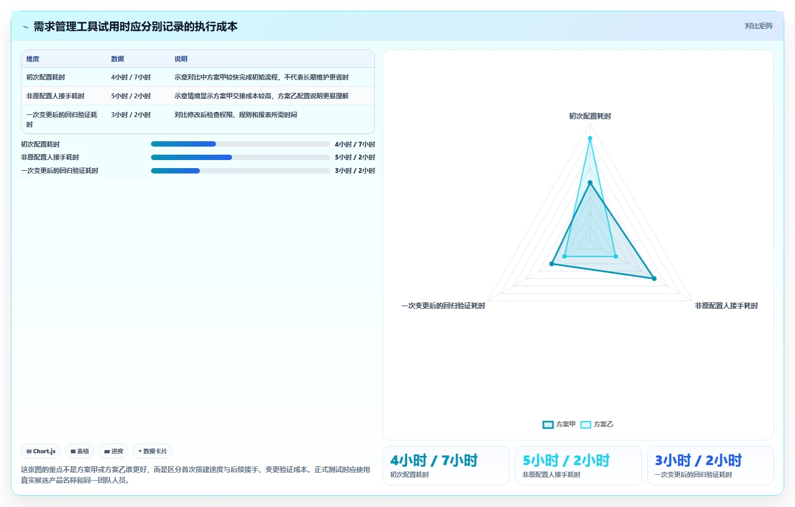Select the 维度 table column header

33,59
